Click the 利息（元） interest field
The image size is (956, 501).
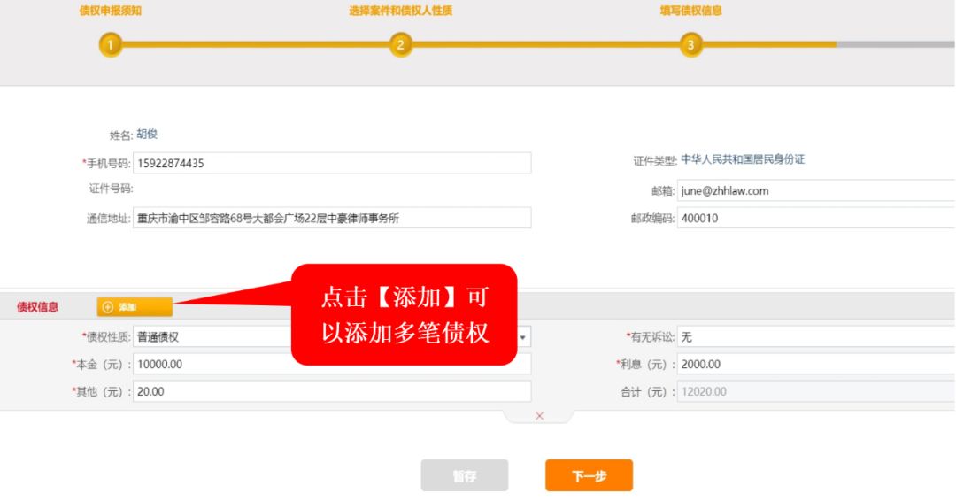click(816, 365)
